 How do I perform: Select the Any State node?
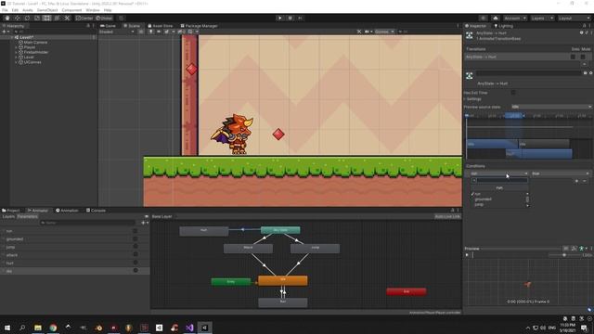pyautogui.click(x=280, y=230)
